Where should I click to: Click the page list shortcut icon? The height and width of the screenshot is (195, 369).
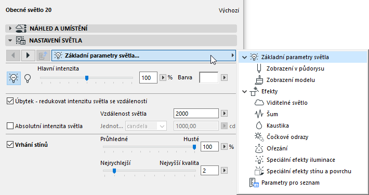coord(43,55)
